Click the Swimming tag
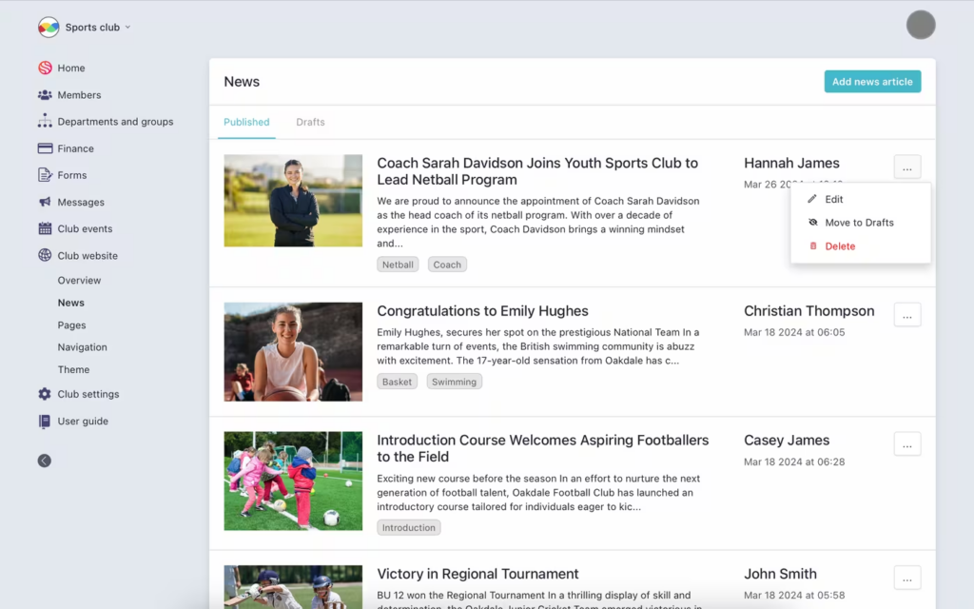Image resolution: width=974 pixels, height=609 pixels. point(454,382)
